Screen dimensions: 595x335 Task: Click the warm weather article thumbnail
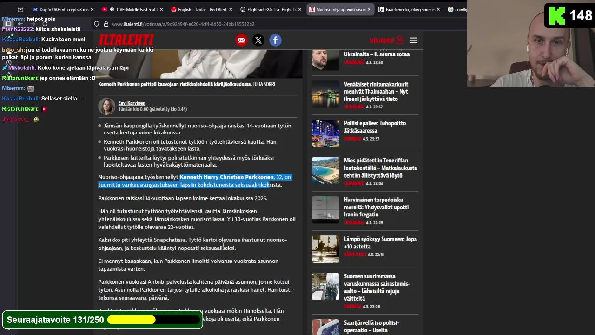[325, 249]
